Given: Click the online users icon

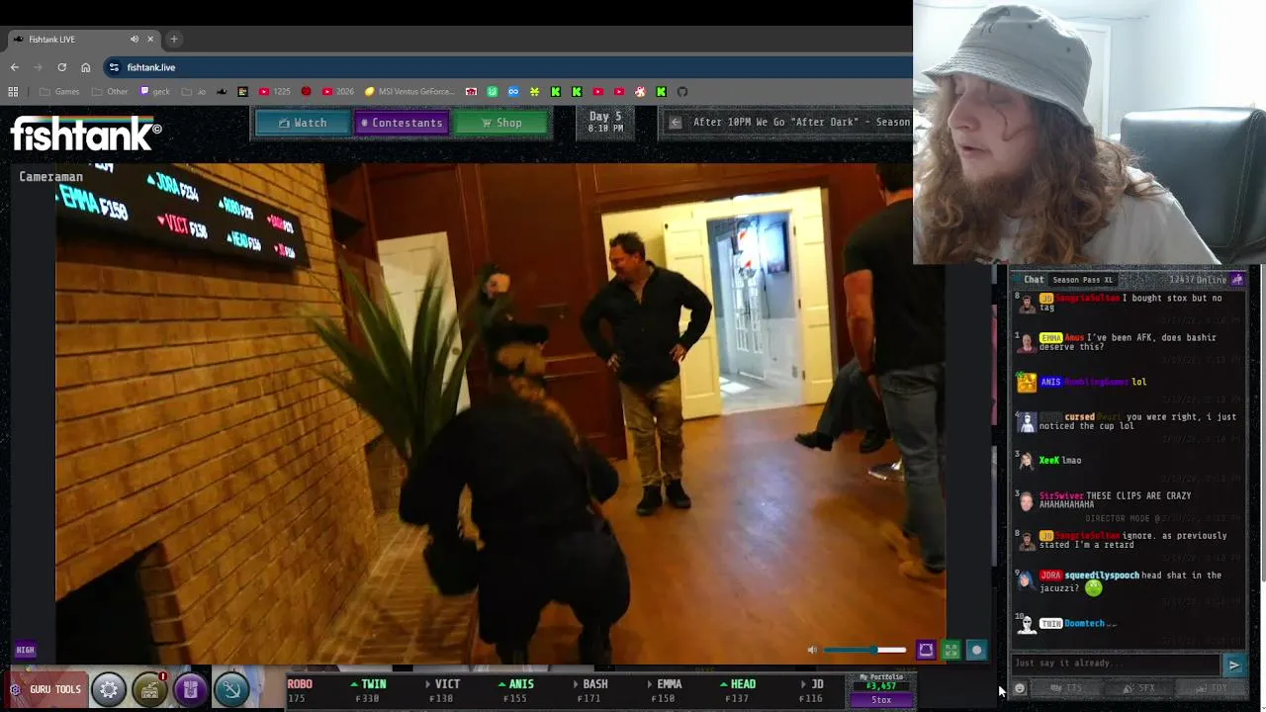Looking at the screenshot, I should [1237, 280].
